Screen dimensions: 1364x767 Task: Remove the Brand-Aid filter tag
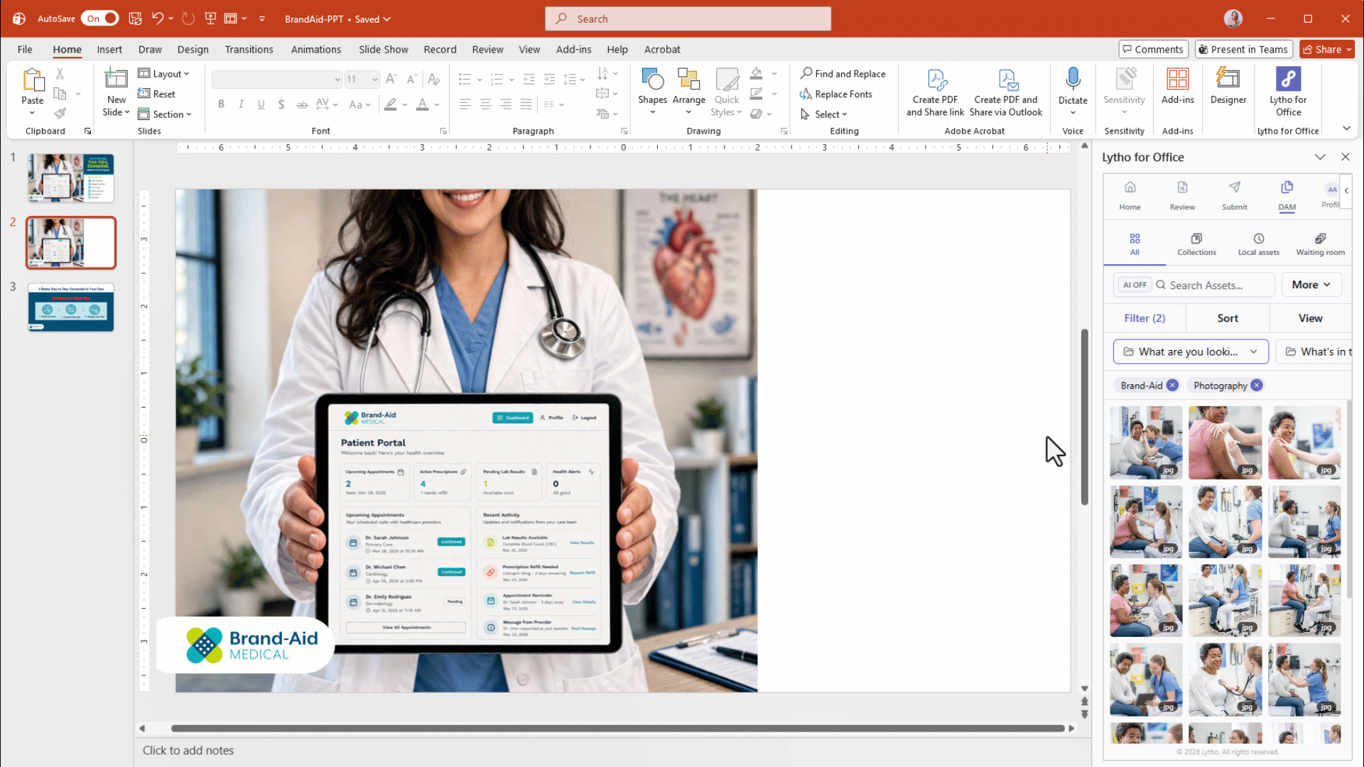[1172, 385]
